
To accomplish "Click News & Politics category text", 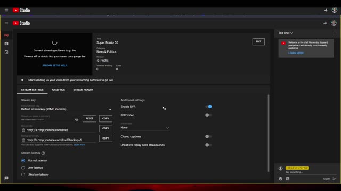I will (x=107, y=52).
